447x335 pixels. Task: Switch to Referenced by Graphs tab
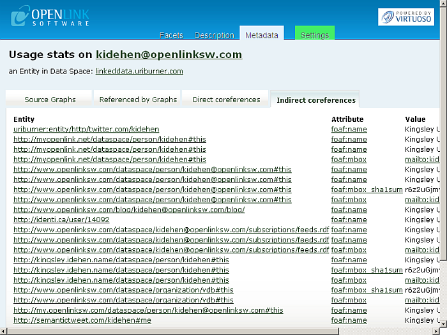click(x=137, y=99)
